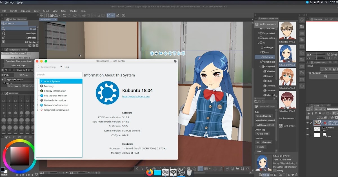The image size is (338, 177).
Task: Collapse the 3D material folder
Action: (258, 43)
